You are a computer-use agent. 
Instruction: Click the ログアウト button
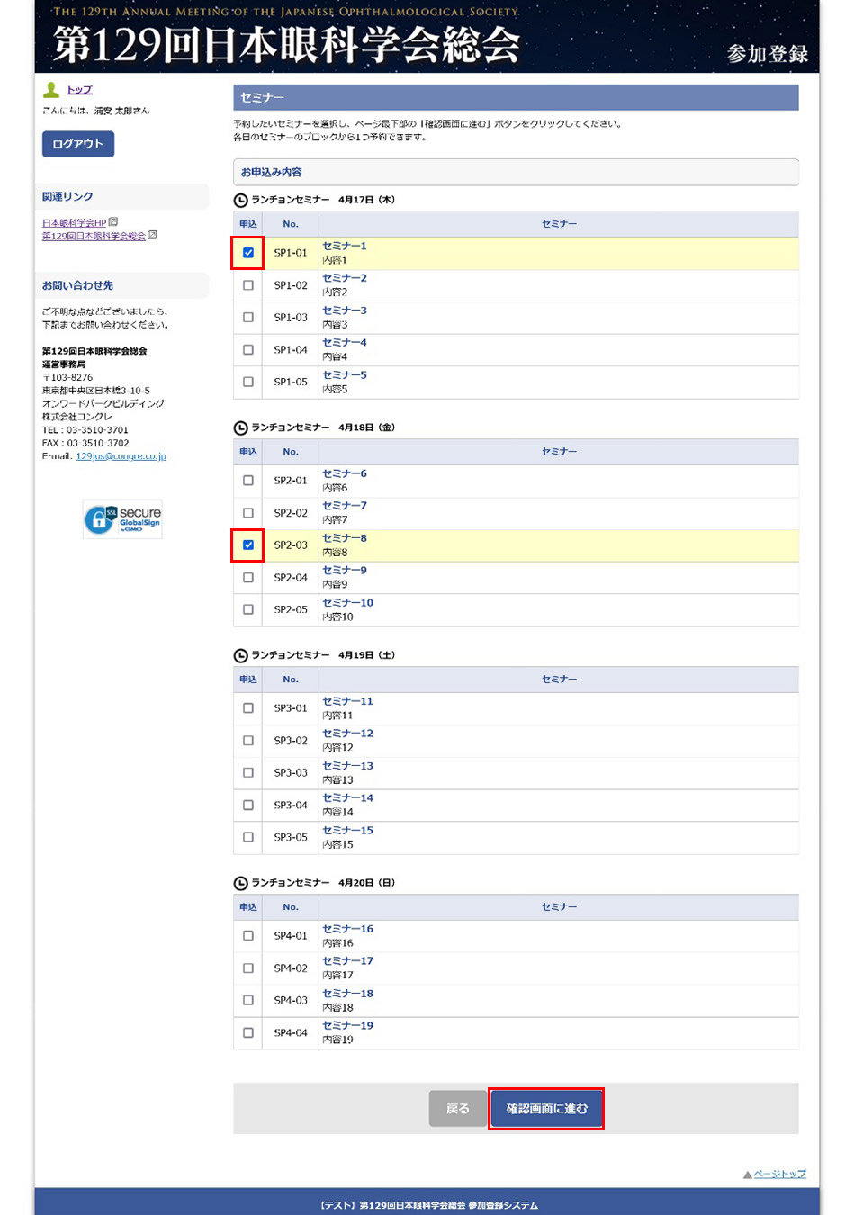pos(78,144)
